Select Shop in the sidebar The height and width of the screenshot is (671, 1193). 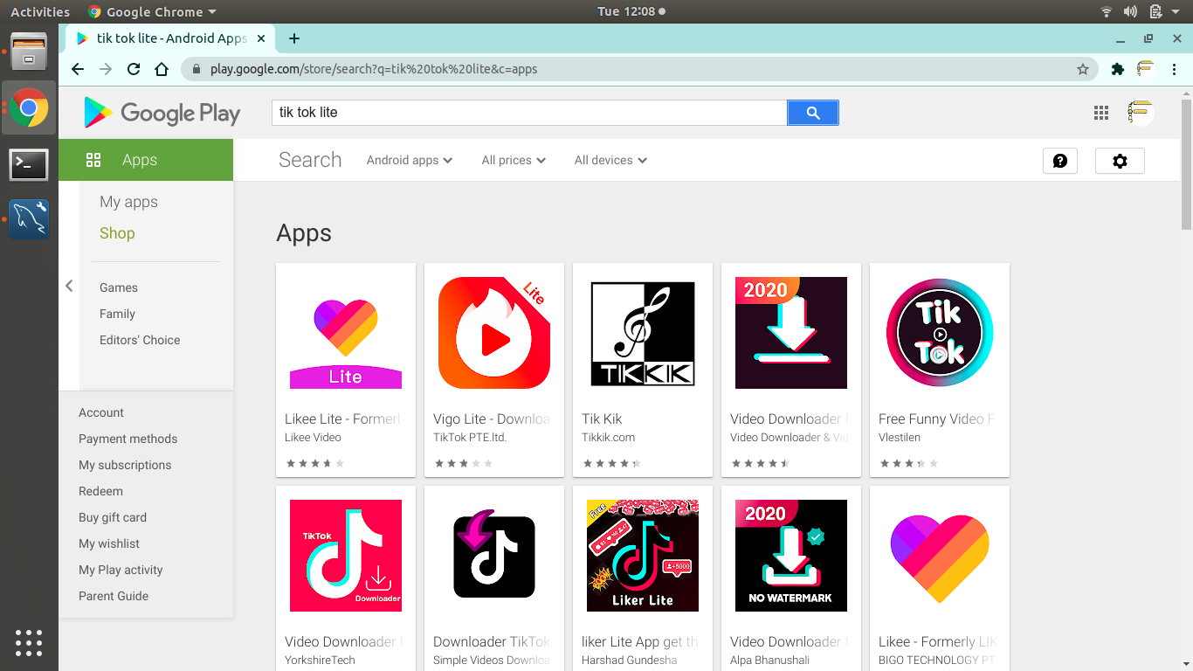coord(117,233)
